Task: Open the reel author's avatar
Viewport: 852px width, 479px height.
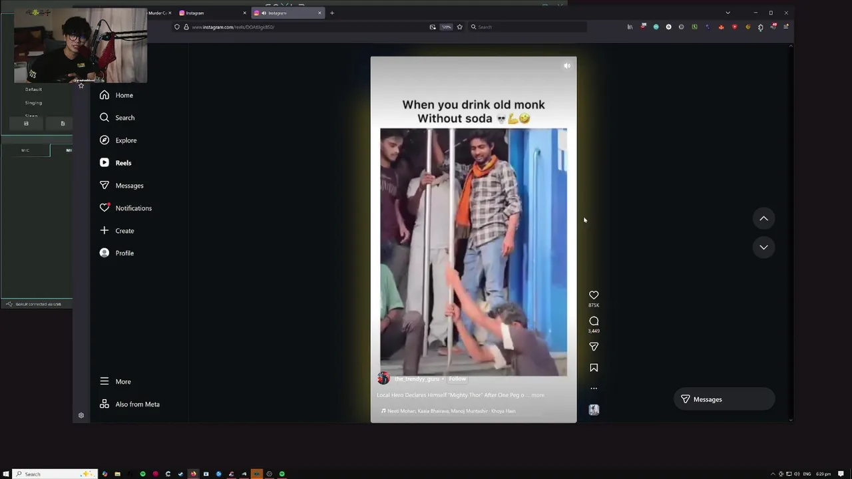Action: point(383,379)
